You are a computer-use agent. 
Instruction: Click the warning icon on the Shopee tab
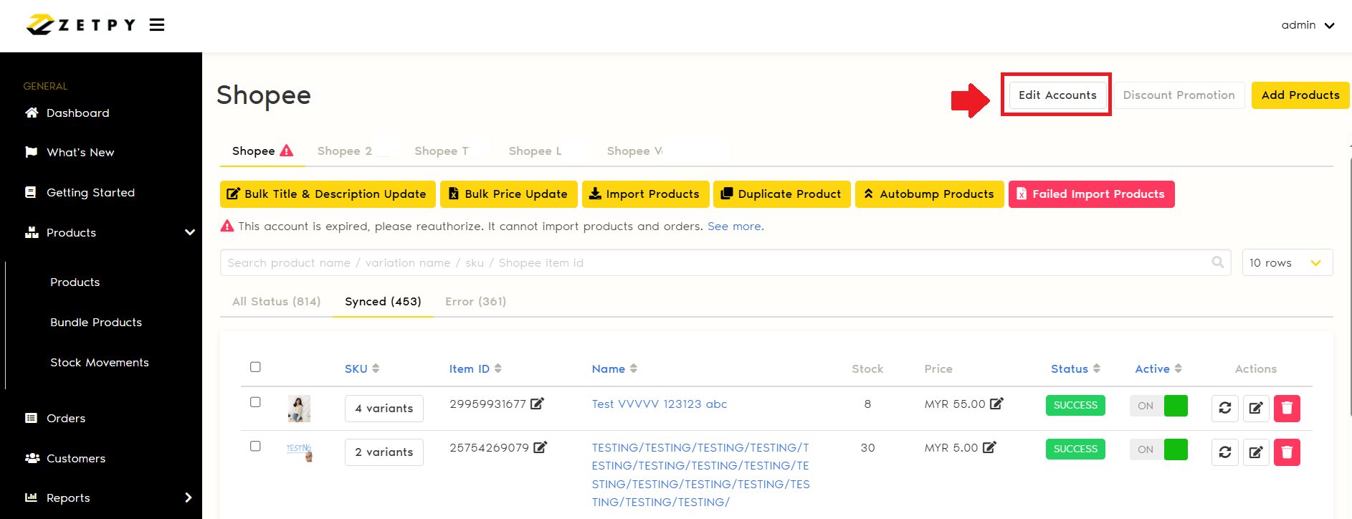click(287, 151)
